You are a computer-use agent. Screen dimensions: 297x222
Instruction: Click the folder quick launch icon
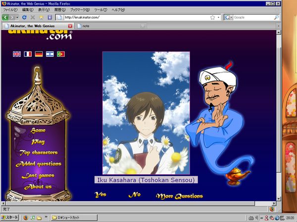coord(39,218)
